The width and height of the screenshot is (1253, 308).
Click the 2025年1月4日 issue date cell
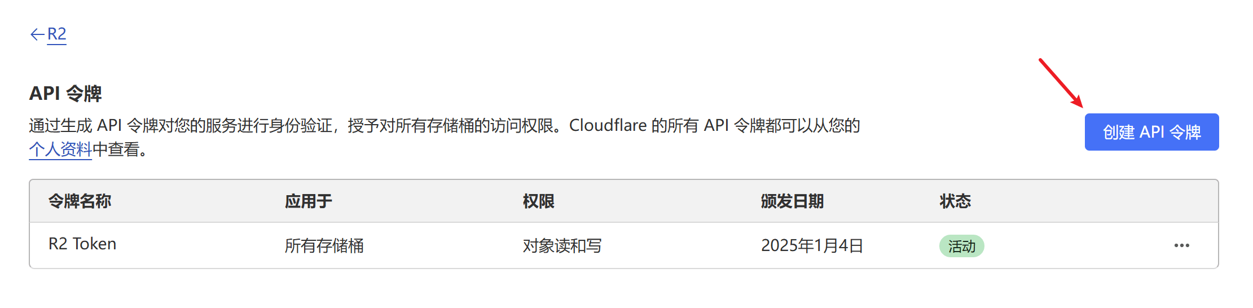click(812, 246)
